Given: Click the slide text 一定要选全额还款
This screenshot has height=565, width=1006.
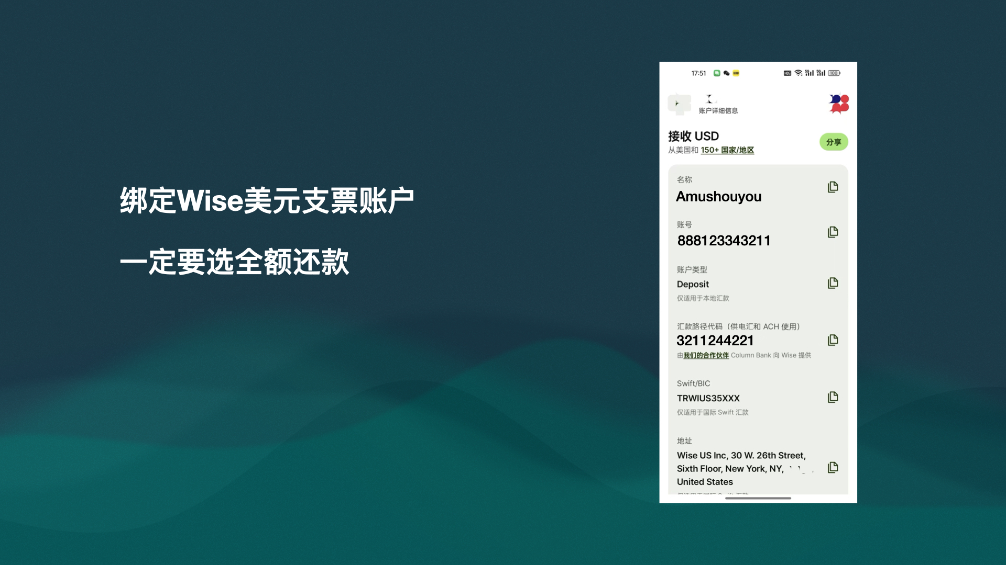Looking at the screenshot, I should (x=234, y=262).
